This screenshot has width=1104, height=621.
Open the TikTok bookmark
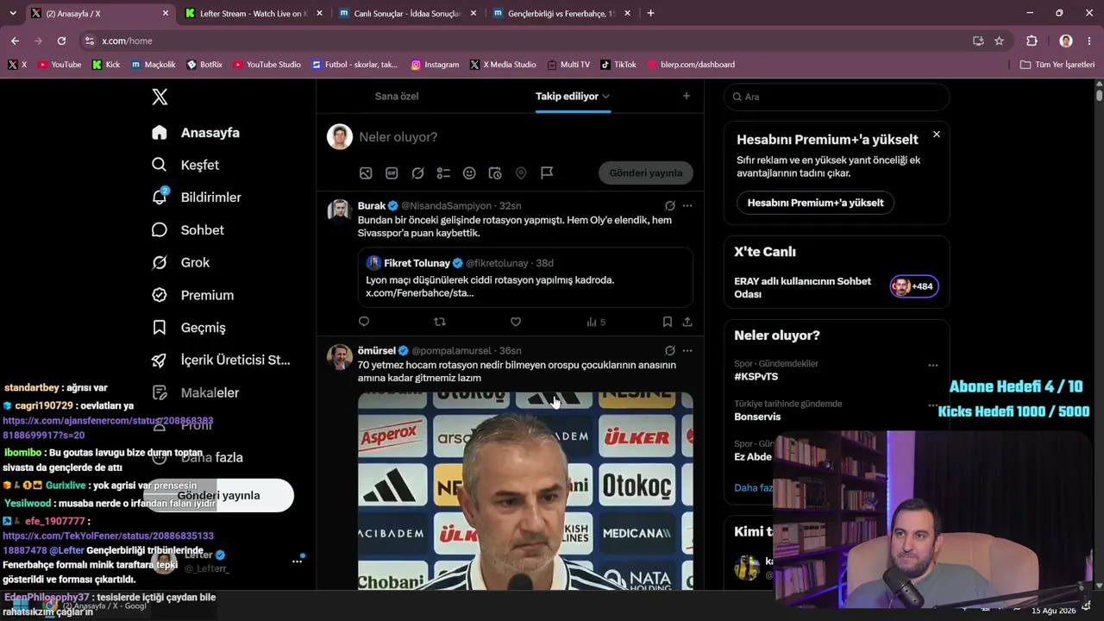pyautogui.click(x=618, y=65)
